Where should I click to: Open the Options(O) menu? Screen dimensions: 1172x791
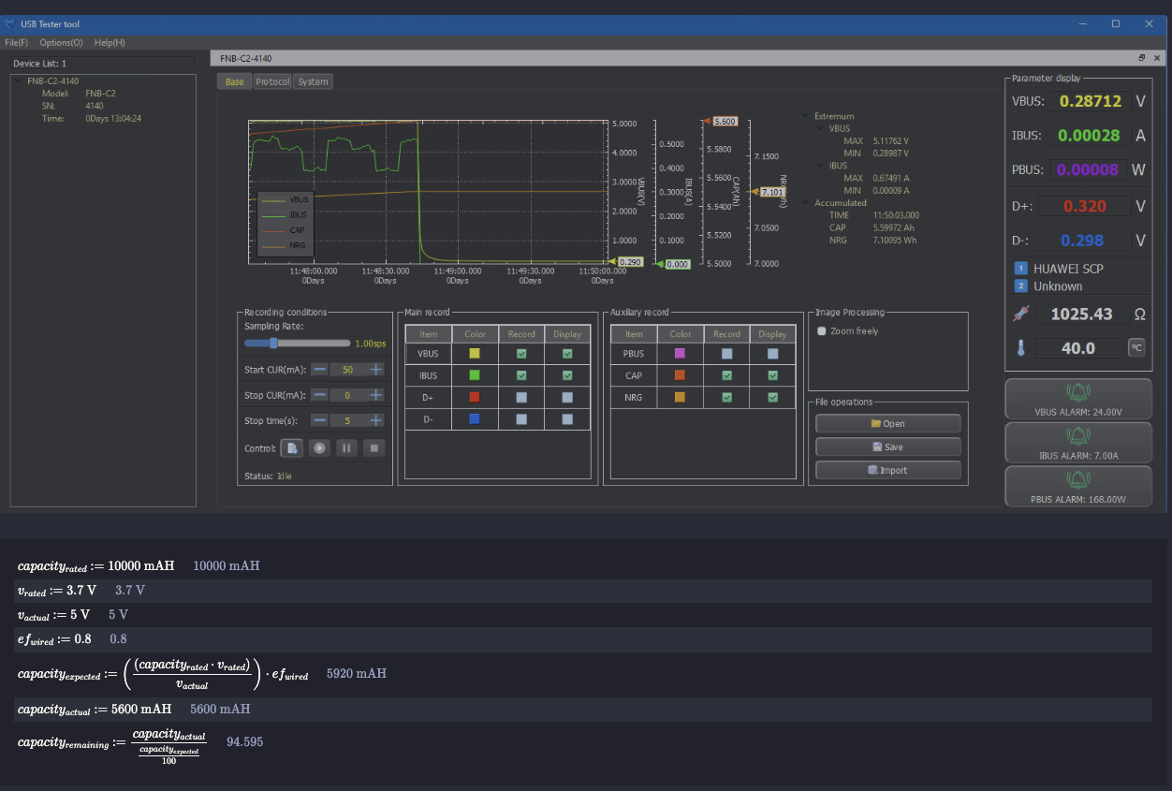coord(61,42)
